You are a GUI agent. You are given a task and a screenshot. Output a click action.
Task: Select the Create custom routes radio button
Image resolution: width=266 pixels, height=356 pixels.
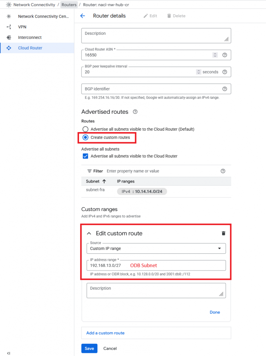pyautogui.click(x=85, y=138)
